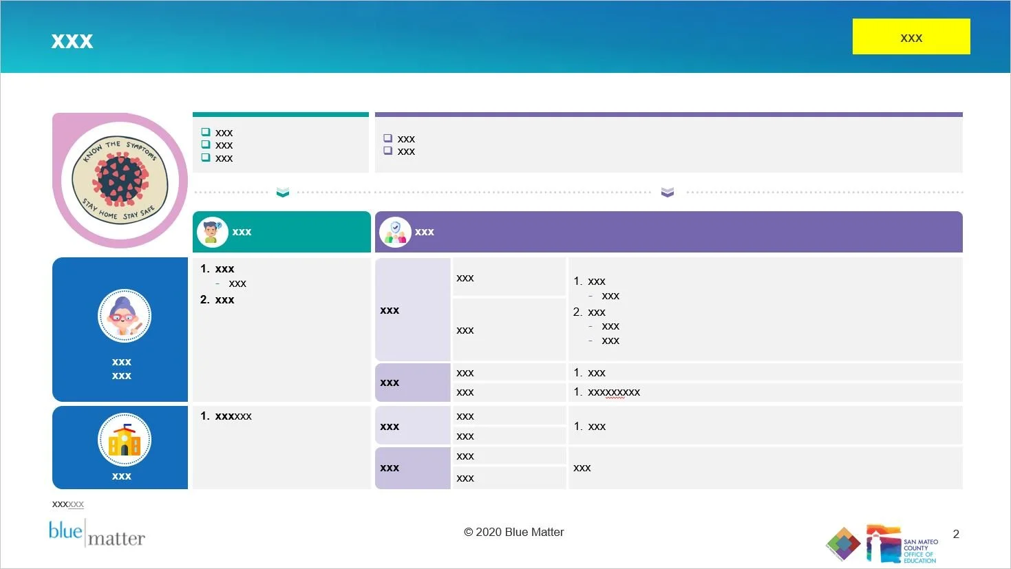The image size is (1011, 569).
Task: Select the shield and people icon in purple header
Action: point(395,232)
